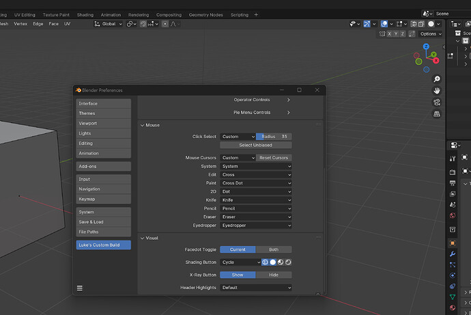Screen dimensions: 471x315
Task: Toggle viewport gizmos visibility
Action: click(367, 24)
